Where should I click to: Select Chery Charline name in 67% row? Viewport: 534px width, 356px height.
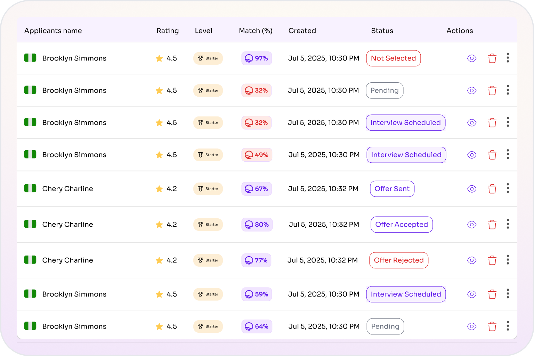tap(67, 189)
